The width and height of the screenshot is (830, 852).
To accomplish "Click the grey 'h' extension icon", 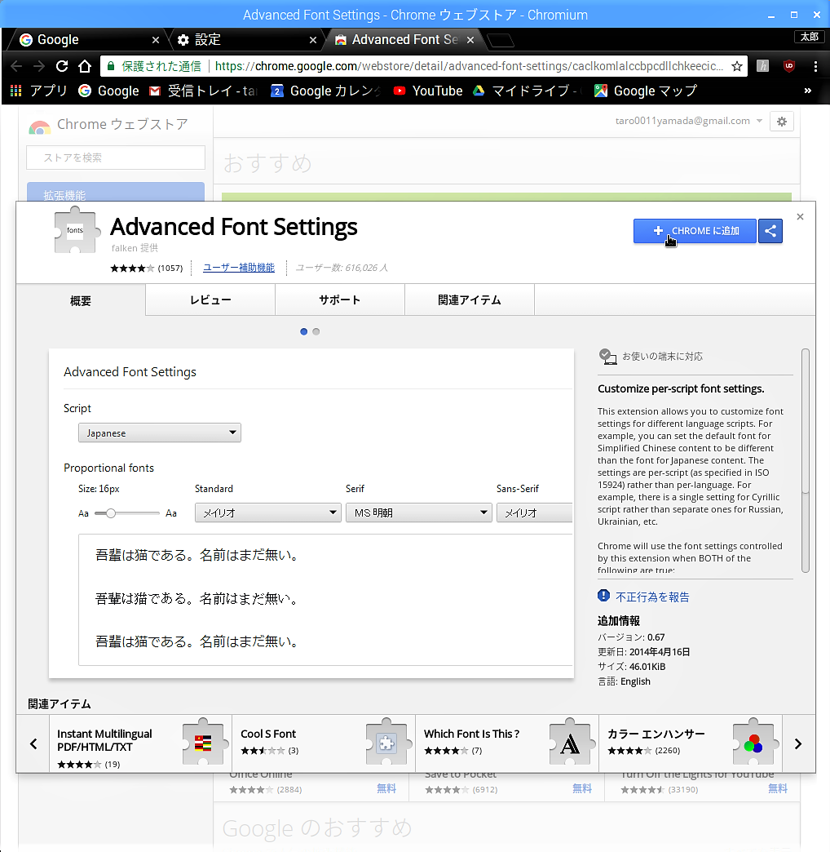I will point(762,66).
